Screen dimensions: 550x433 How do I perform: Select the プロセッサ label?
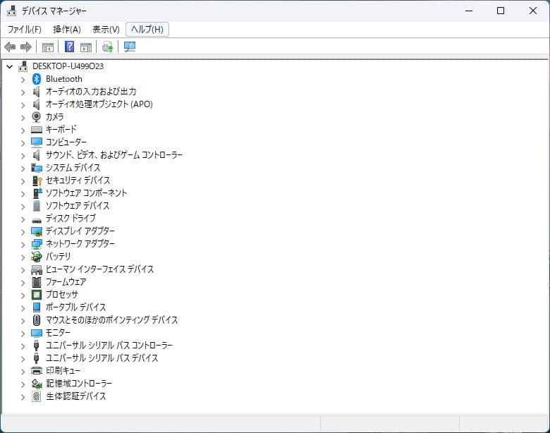(62, 294)
